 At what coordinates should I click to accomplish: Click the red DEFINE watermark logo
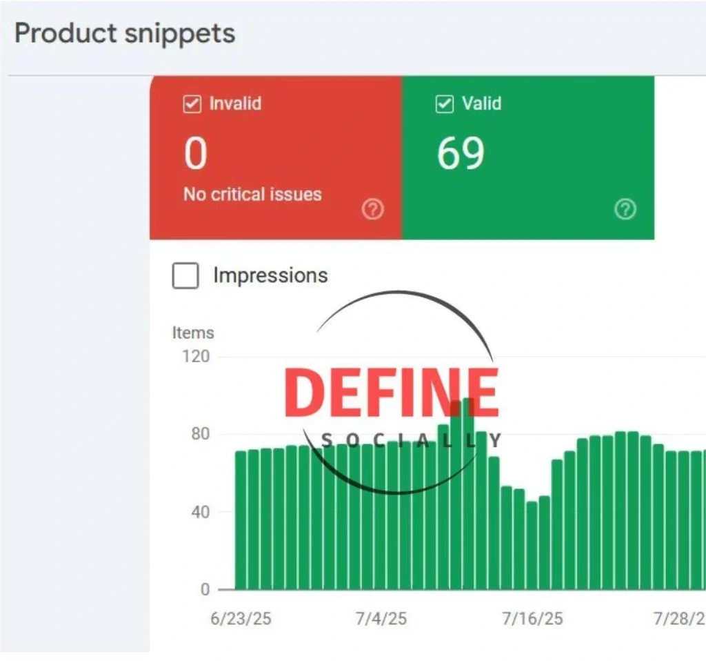tap(391, 392)
